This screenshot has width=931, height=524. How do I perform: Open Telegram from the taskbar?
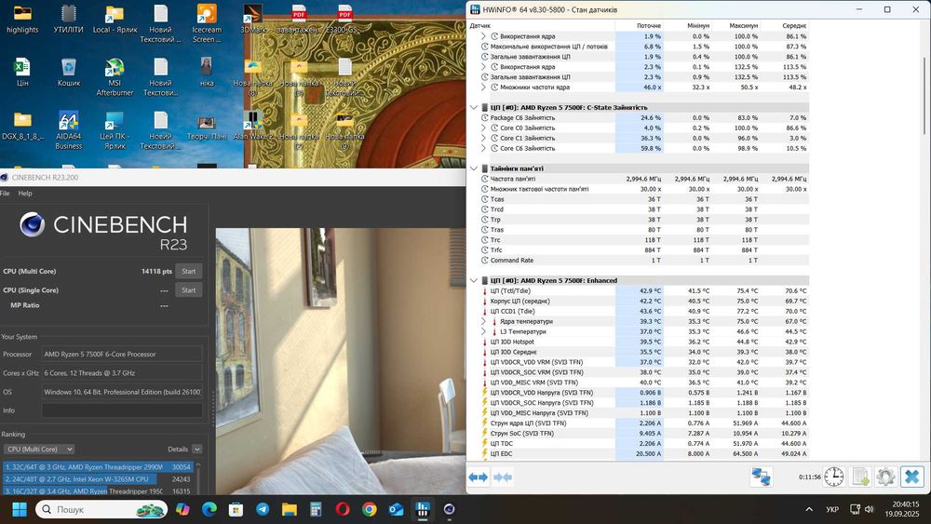coord(263,509)
